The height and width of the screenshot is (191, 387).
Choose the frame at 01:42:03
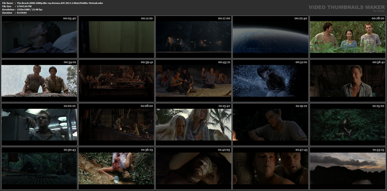pos(193,168)
